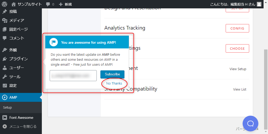Dismiss popup with No Thanks link
The width and height of the screenshot is (268, 134).
coord(114,83)
